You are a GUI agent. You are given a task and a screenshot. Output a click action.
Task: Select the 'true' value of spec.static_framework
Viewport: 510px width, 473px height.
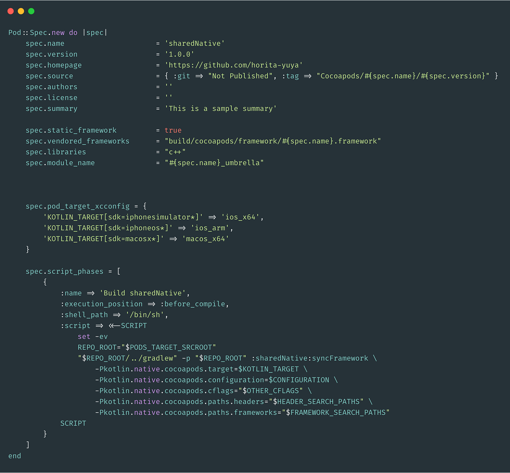tap(173, 130)
